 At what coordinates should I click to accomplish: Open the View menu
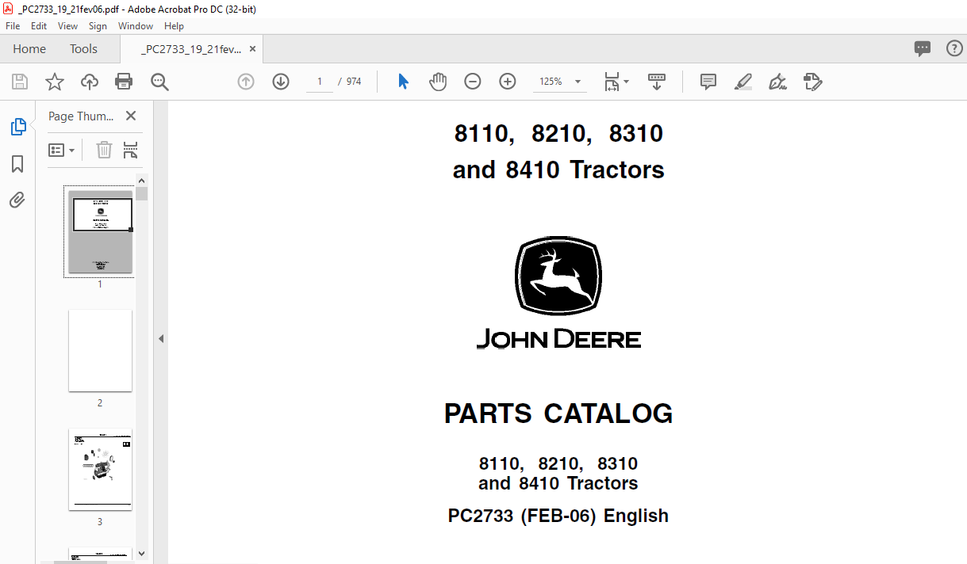[67, 26]
